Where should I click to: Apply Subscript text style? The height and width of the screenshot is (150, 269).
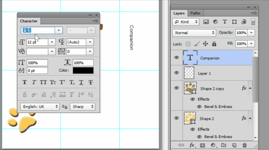coord(72,82)
